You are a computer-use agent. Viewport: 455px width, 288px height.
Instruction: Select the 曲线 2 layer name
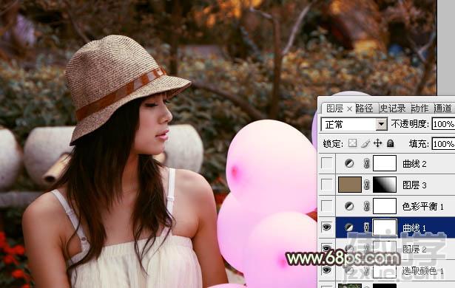click(414, 164)
